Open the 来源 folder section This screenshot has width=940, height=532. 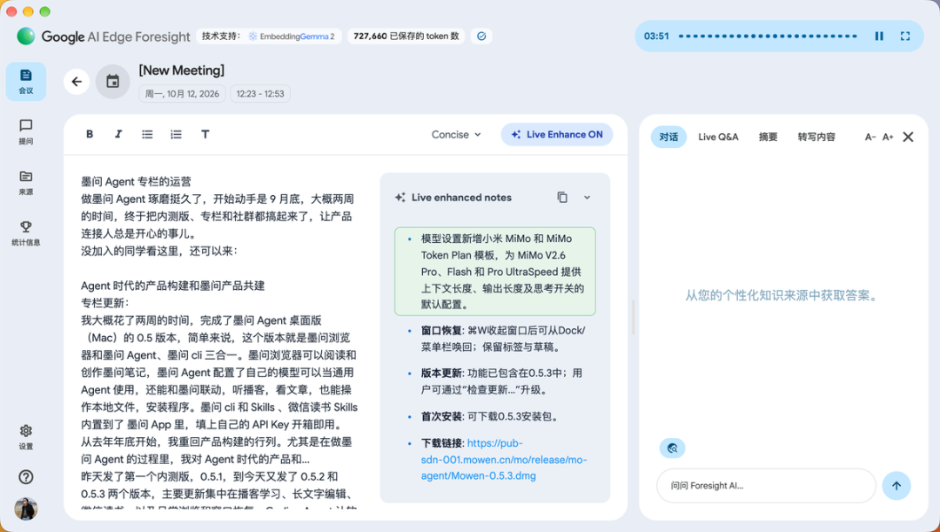(26, 183)
